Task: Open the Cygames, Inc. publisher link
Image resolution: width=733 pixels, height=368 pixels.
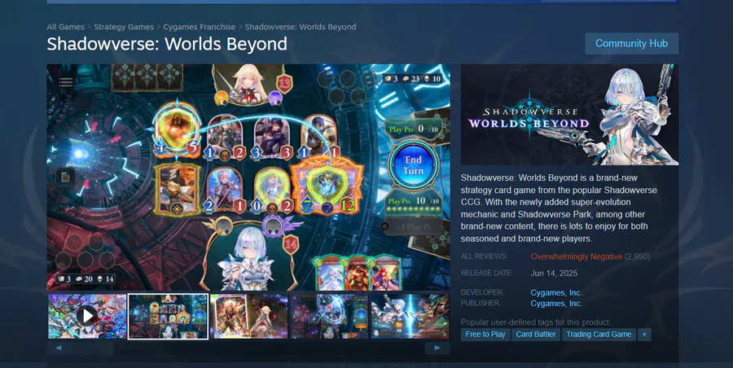Action: click(556, 304)
